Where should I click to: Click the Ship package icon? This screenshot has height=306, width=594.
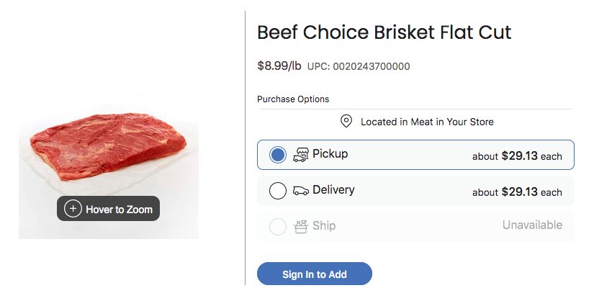pyautogui.click(x=301, y=226)
